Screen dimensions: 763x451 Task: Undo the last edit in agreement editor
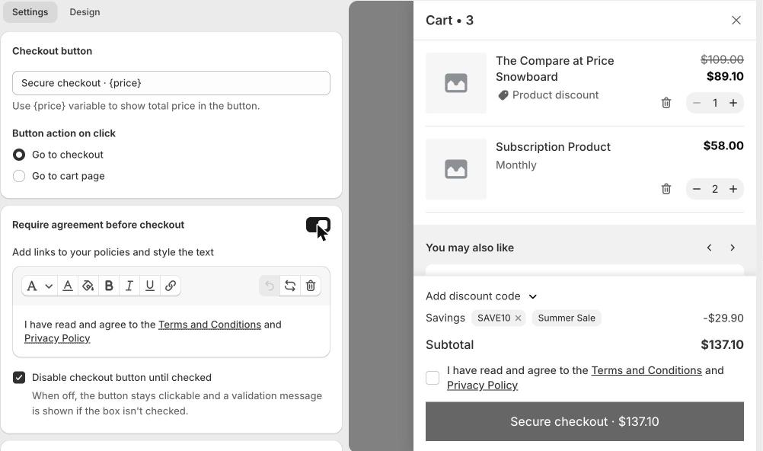coord(270,286)
